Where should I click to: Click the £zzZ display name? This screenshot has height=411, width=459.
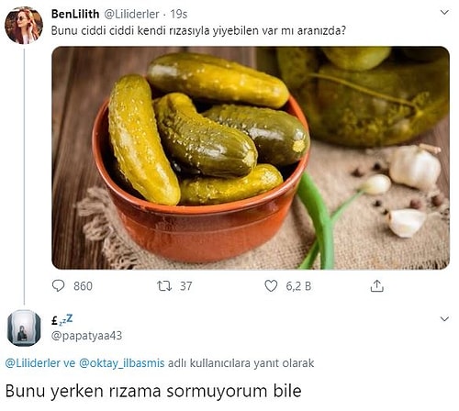click(62, 320)
